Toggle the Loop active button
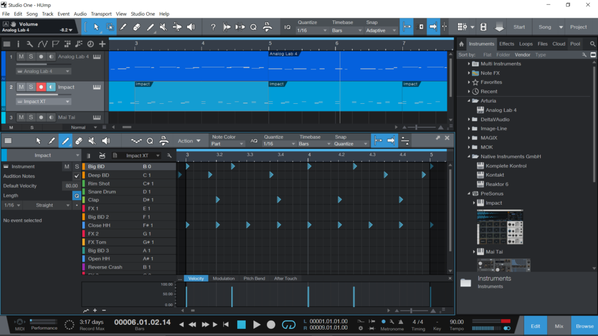Viewport: 598px width, 336px height. 288,324
